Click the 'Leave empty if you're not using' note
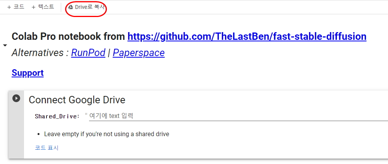The width and height of the screenshot is (388, 164). [x=106, y=134]
